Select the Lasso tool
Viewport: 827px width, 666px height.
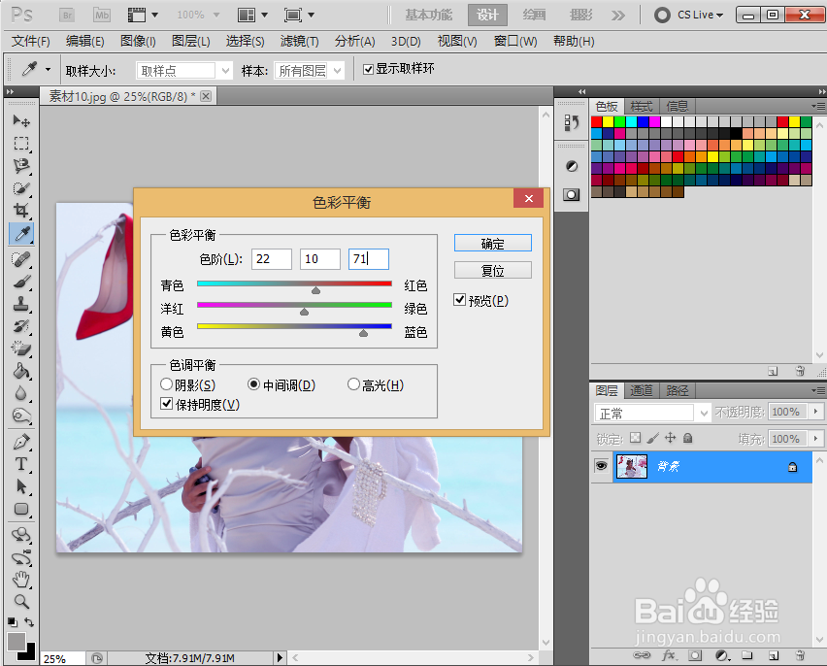click(x=21, y=166)
